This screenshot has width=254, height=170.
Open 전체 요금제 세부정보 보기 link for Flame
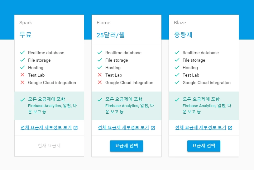point(123,128)
